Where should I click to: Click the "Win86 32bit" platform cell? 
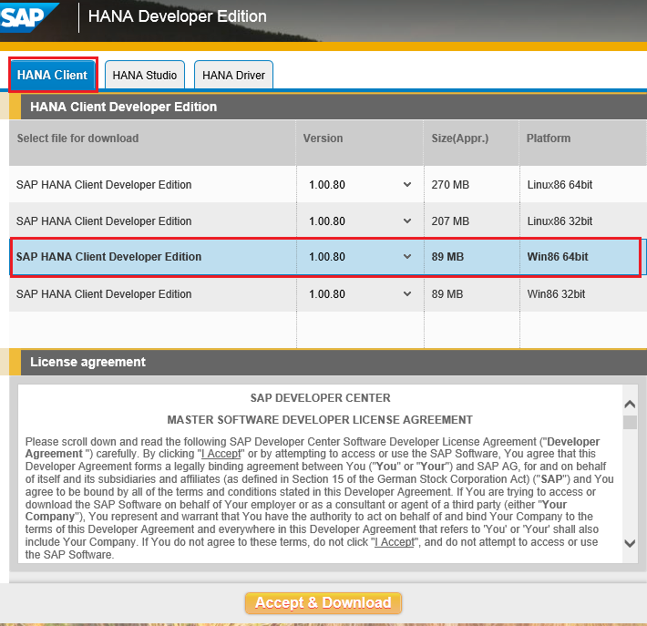click(x=556, y=293)
